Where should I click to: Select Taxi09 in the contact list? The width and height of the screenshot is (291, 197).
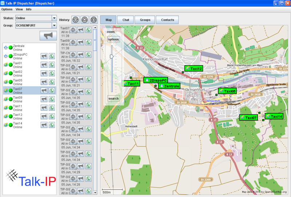tap(29, 99)
